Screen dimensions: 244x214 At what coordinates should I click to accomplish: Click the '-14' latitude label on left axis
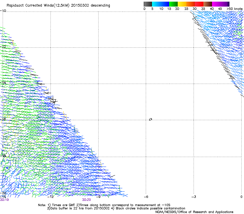pyautogui.click(x=3, y=83)
